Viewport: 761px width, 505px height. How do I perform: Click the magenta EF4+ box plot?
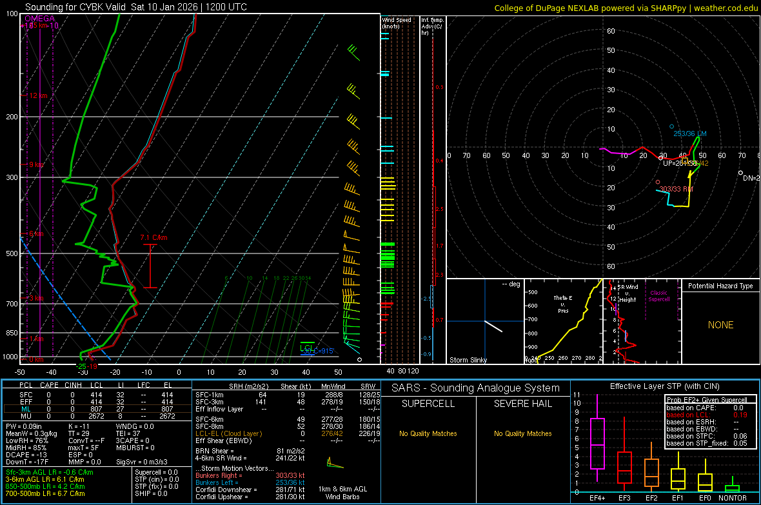pyautogui.click(x=597, y=443)
